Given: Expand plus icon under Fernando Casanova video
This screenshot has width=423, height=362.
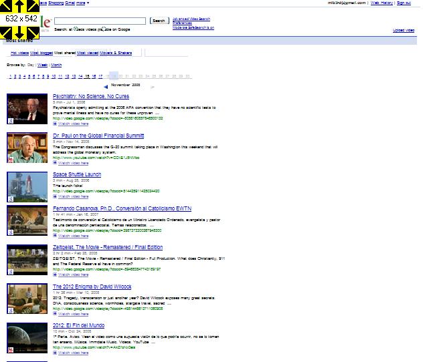Looking at the screenshot, I should tap(55, 236).
